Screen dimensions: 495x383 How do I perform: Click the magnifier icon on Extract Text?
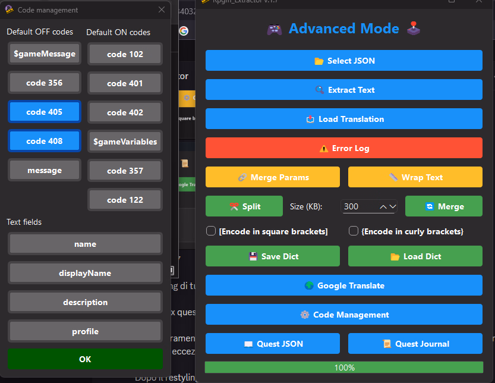319,90
